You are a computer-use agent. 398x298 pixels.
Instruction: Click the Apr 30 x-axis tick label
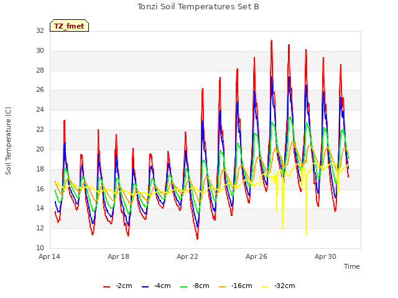(325, 256)
